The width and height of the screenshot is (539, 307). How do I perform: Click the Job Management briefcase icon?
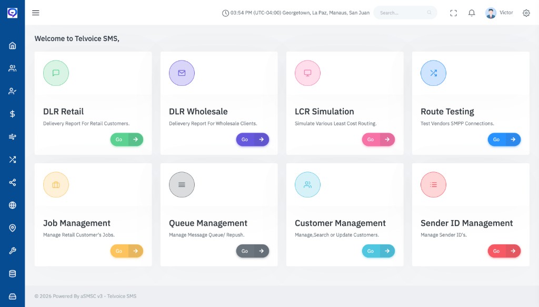56,185
